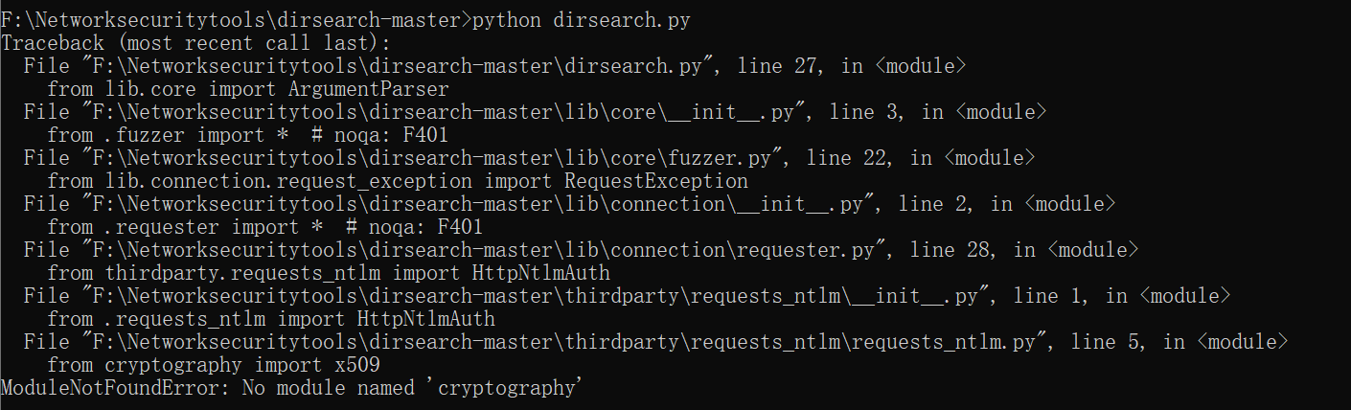Click 'from cryptography import x509' line
This screenshot has width=1351, height=410.
pos(214,365)
